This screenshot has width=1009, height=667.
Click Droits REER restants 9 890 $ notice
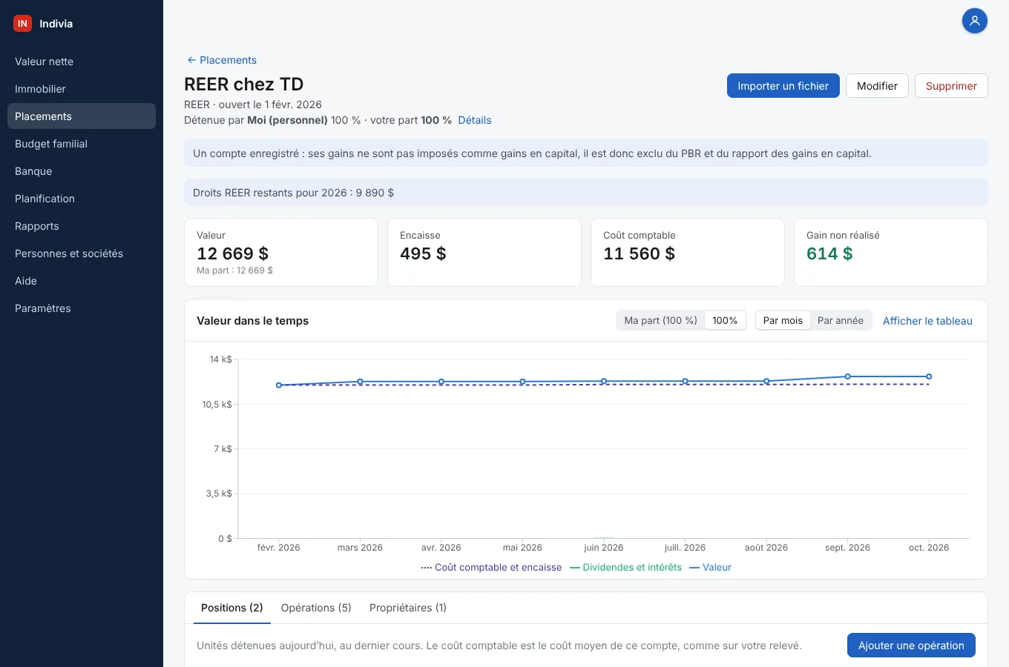[586, 193]
